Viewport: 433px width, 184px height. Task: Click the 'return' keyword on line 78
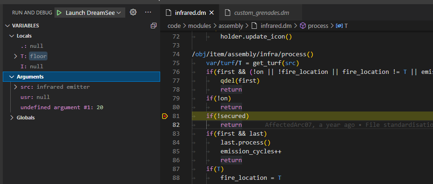(231, 90)
